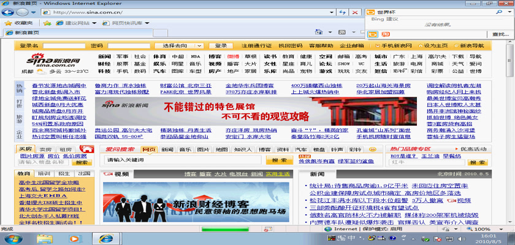Open Windows Media Player from taskbar
This screenshot has width=515, height=245.
[75, 238]
